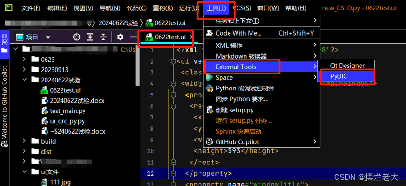406x186 pixels.
Task: Open the GitHub Copilot submenu
Action: [x=261, y=142]
